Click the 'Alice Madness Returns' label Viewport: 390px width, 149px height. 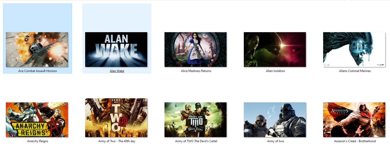[196, 71]
